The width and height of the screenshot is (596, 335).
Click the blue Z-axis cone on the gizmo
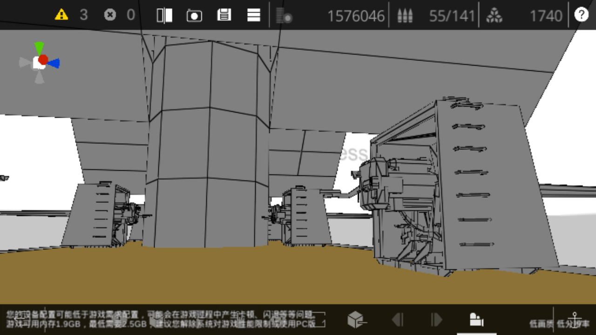tap(54, 63)
